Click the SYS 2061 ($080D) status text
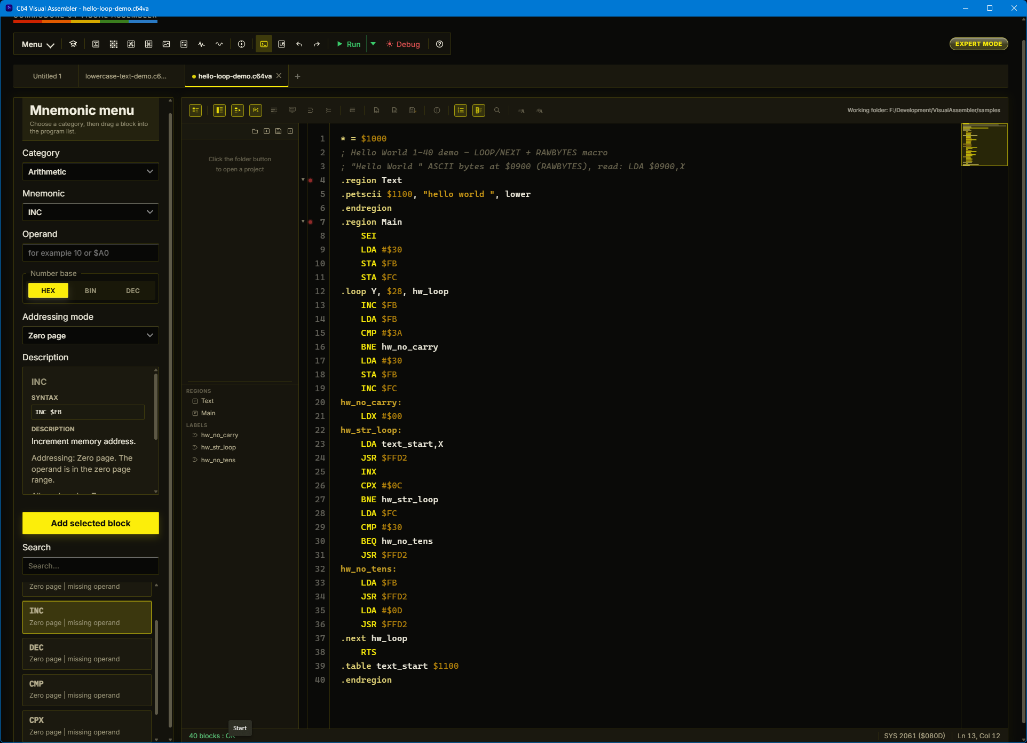 click(914, 736)
